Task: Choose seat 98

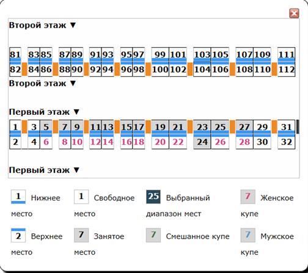Action: tap(139, 70)
